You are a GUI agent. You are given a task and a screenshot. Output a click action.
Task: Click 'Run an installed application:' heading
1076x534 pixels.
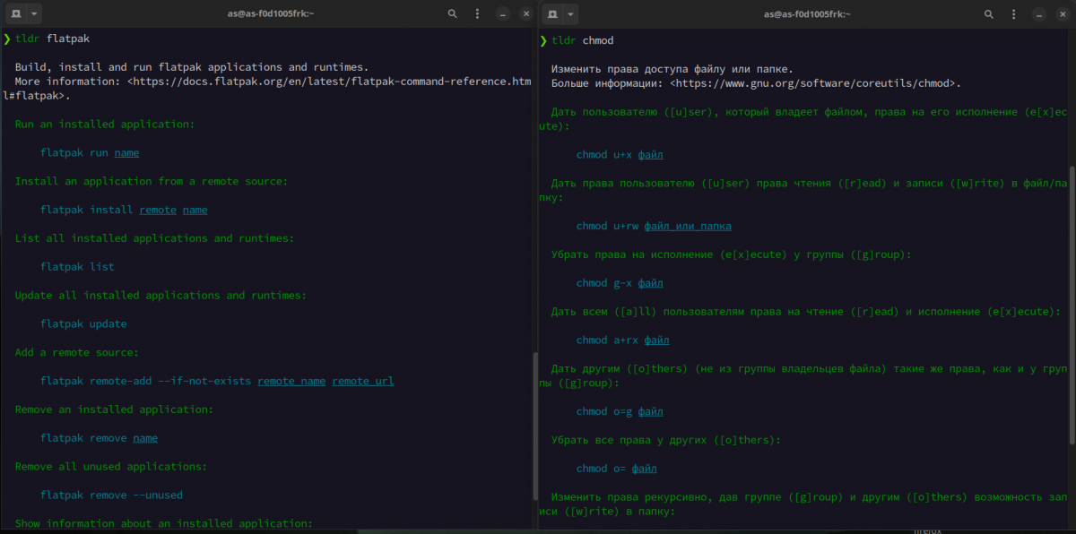(x=105, y=124)
